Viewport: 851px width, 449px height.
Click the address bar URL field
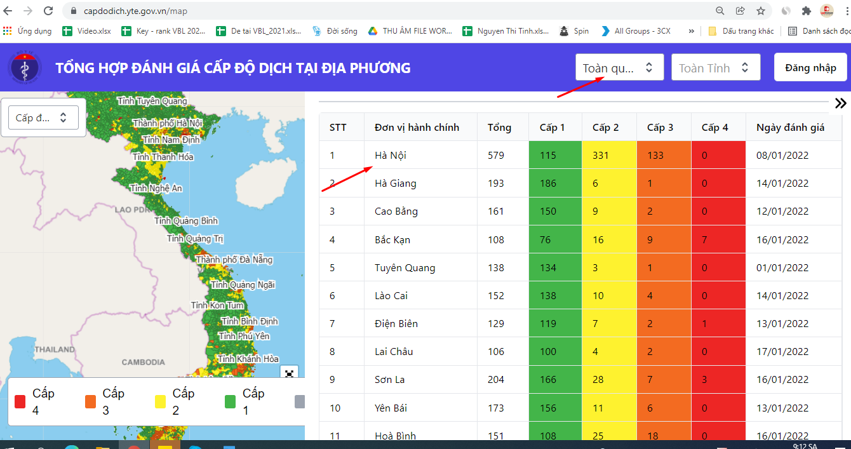(x=381, y=11)
